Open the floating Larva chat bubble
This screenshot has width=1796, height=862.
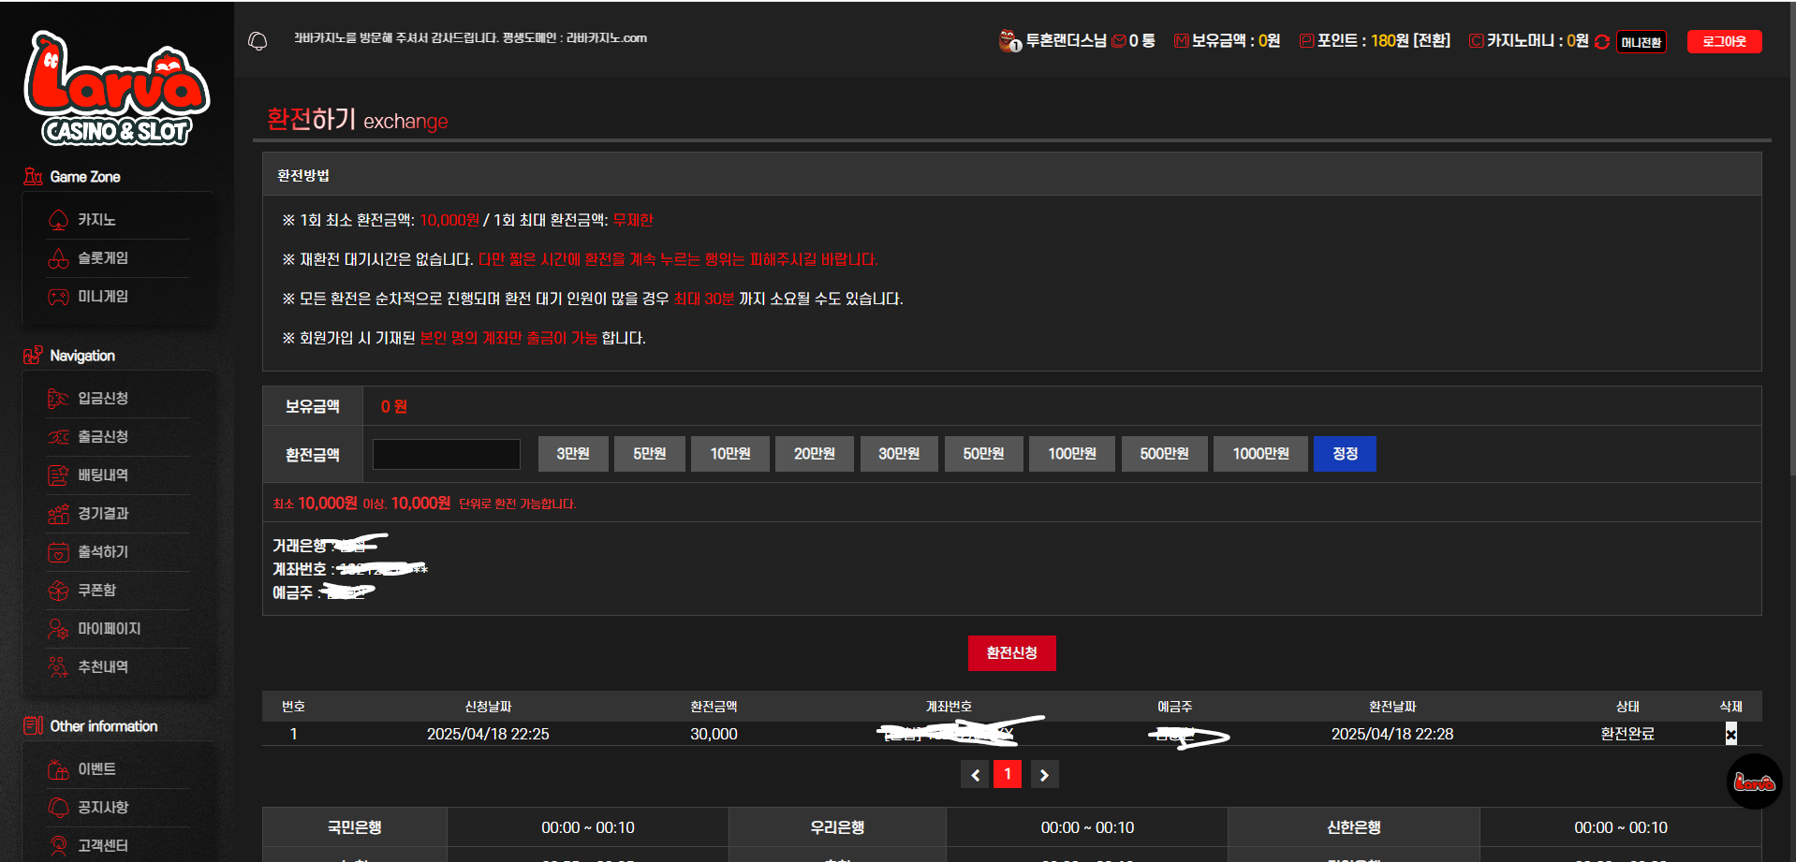(1753, 782)
